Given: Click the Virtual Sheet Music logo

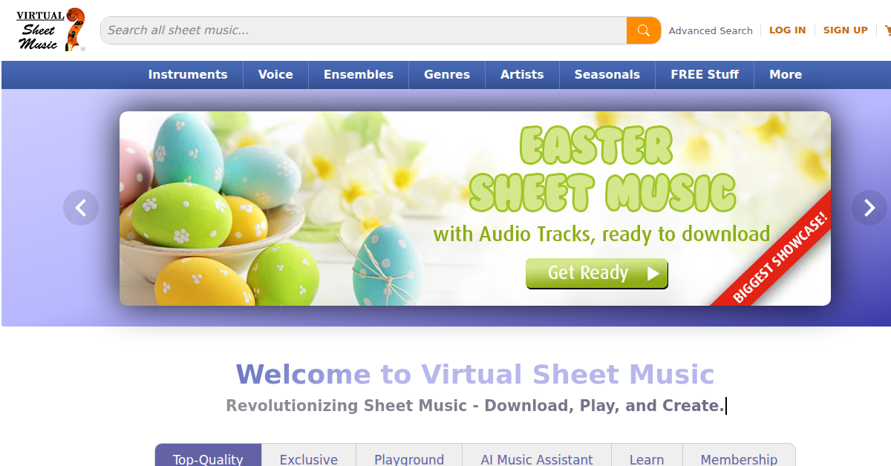Looking at the screenshot, I should [x=50, y=30].
